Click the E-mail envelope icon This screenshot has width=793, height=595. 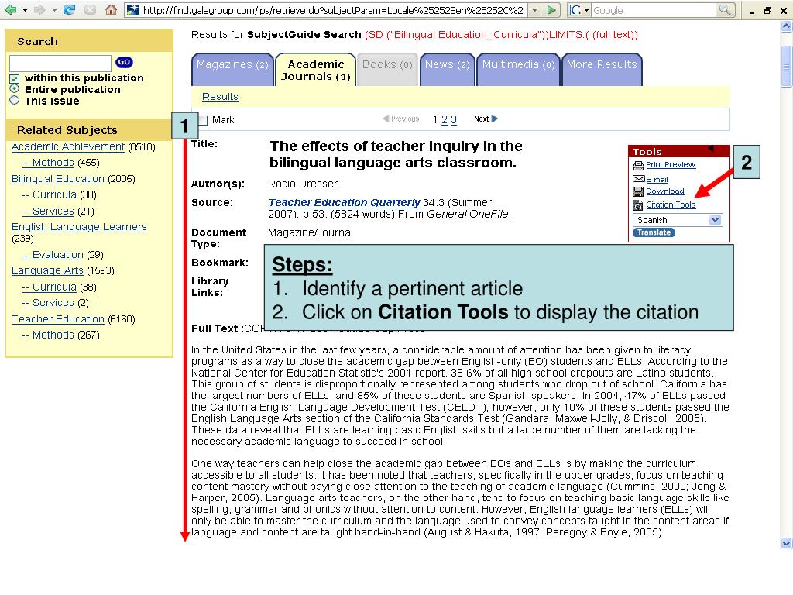click(x=638, y=179)
